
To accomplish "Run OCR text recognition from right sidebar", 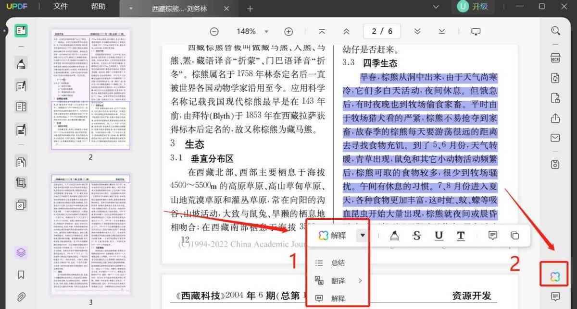I will (x=555, y=57).
